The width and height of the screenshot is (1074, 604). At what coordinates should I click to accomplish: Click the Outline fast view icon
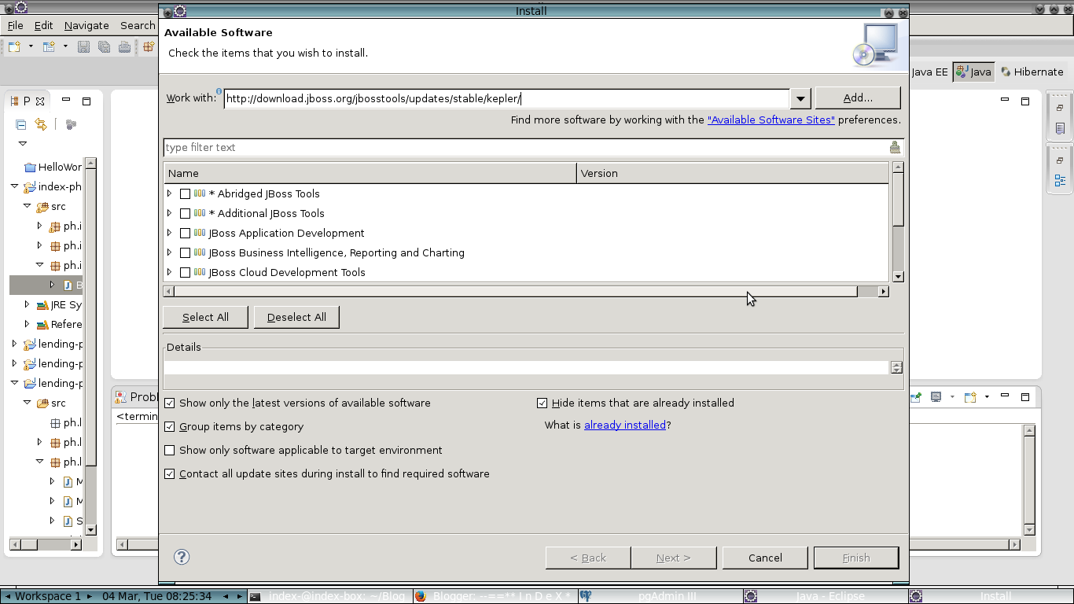click(1060, 180)
